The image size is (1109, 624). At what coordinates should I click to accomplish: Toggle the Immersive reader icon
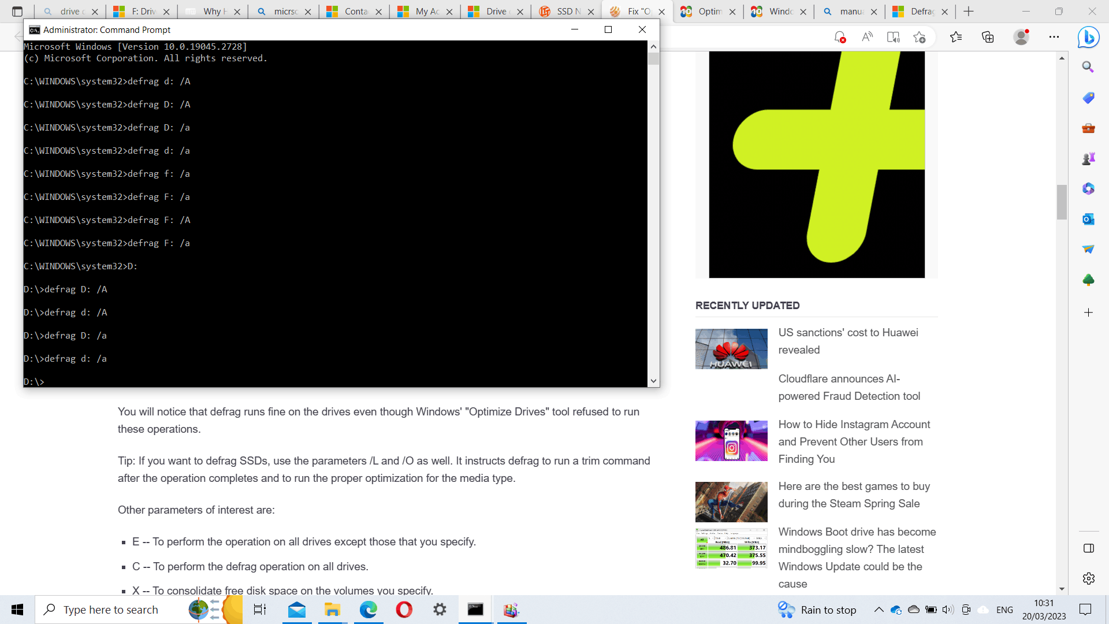coord(893,38)
